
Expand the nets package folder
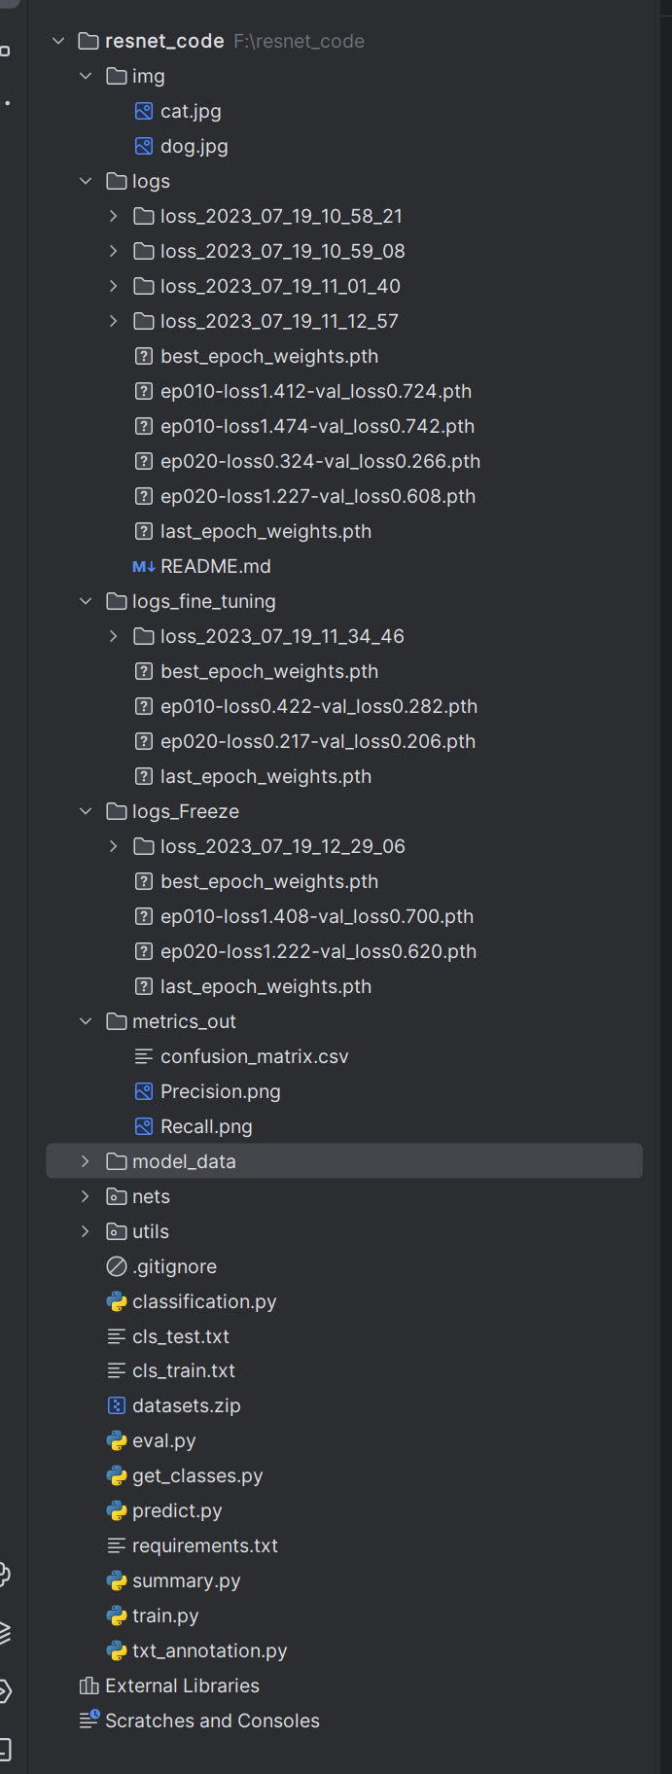[86, 1196]
